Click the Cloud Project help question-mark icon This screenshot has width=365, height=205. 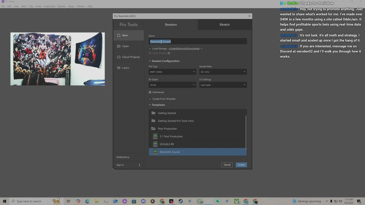169,53
